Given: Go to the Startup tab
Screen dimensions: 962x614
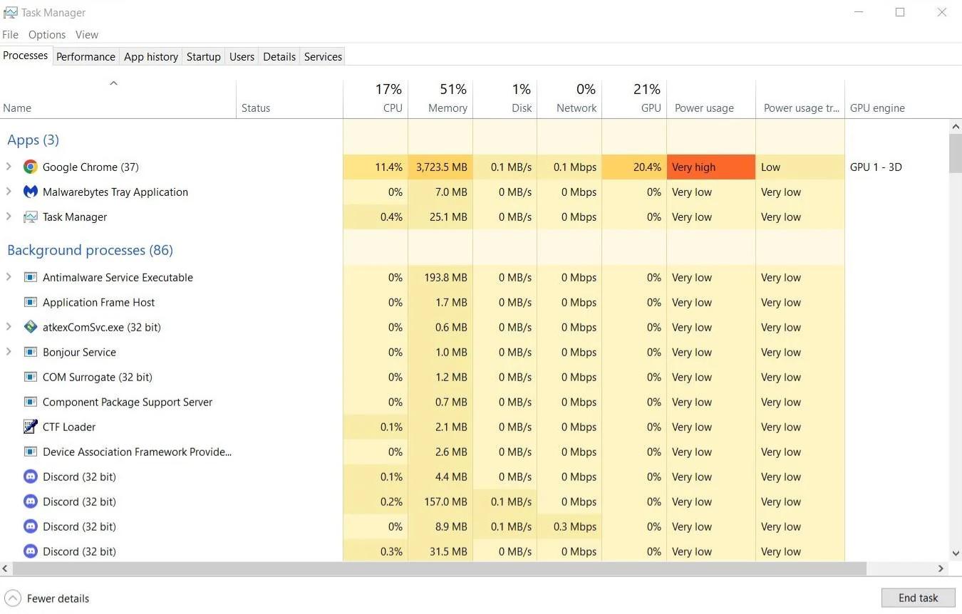Looking at the screenshot, I should 204,56.
